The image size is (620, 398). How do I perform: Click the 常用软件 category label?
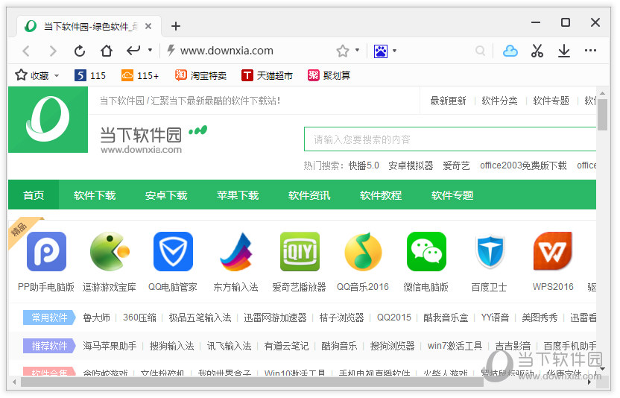click(x=49, y=318)
